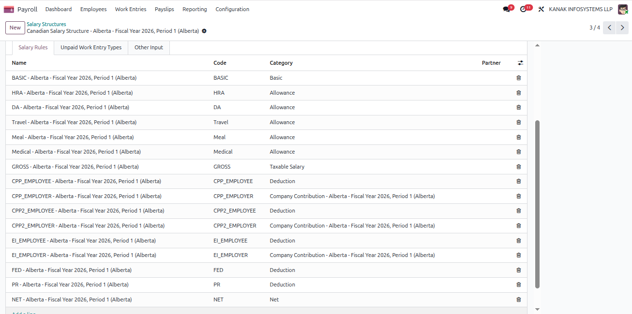This screenshot has width=632, height=314.
Task: Sort by the Name column header
Action: coord(19,63)
